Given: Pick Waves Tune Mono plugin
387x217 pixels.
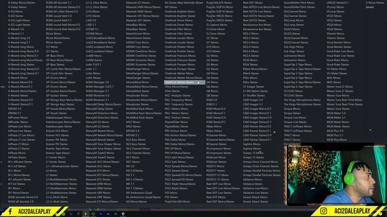Looking at the screenshot, I should click(337, 95).
